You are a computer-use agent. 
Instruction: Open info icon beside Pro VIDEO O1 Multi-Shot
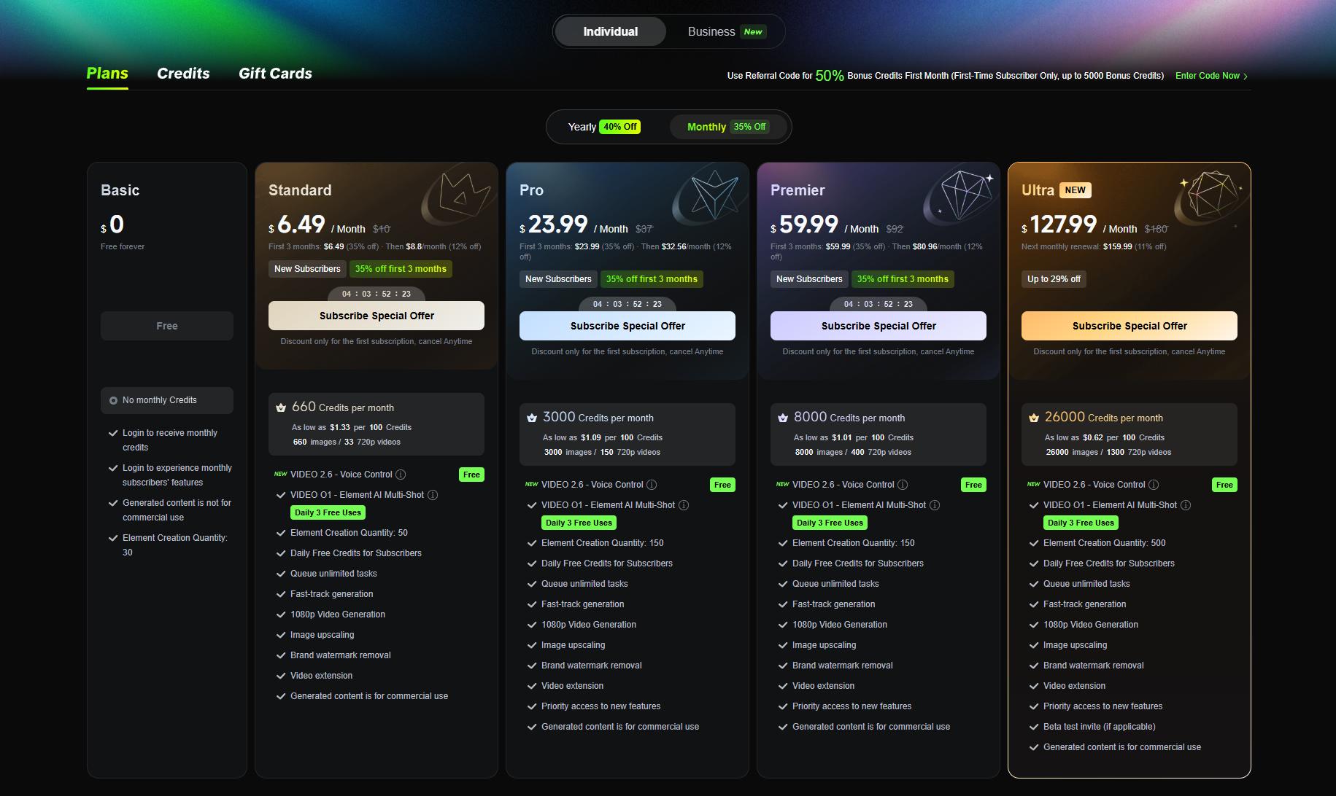pyautogui.click(x=684, y=505)
